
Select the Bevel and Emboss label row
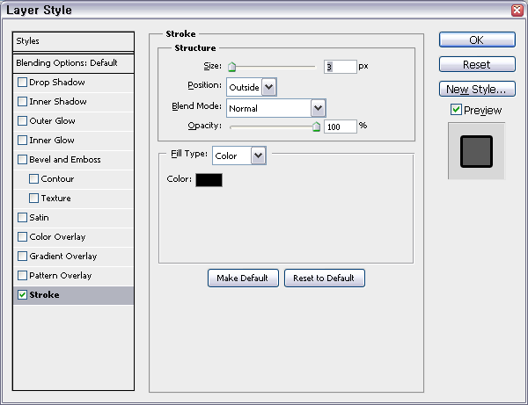[65, 160]
